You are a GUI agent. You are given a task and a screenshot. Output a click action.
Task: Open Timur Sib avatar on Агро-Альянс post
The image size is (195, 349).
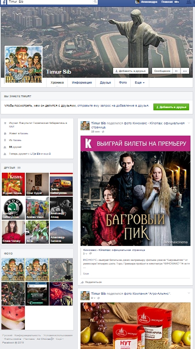(85, 296)
